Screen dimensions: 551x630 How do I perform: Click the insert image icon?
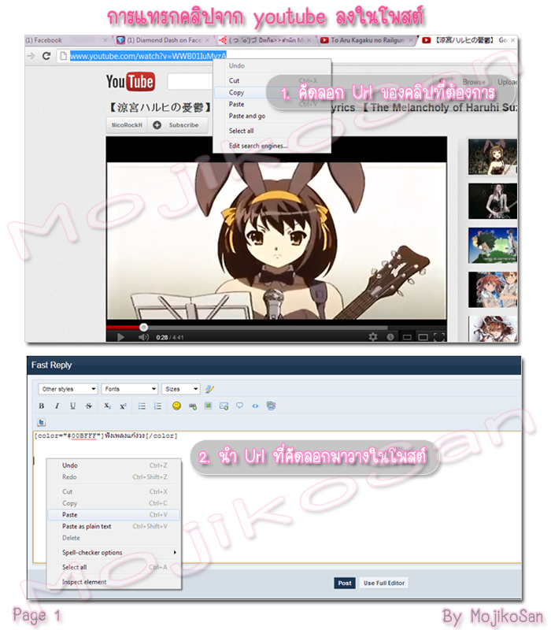(208, 406)
